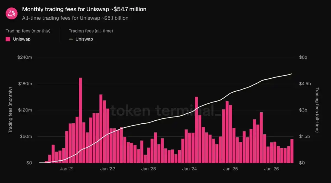This screenshot has height=183, width=331.
Task: Click the Jan '26 x-axis label
Action: point(272,169)
